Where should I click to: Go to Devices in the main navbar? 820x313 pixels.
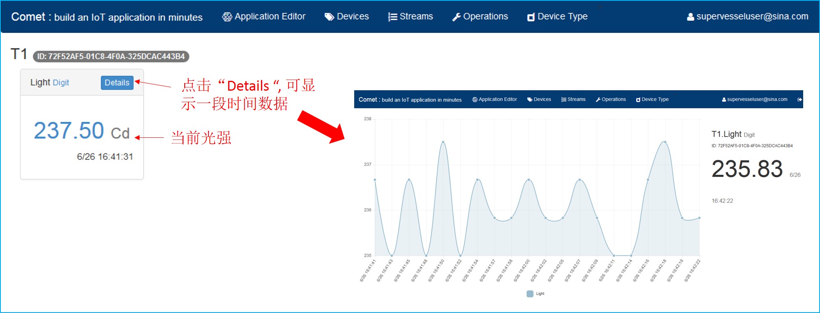point(347,16)
